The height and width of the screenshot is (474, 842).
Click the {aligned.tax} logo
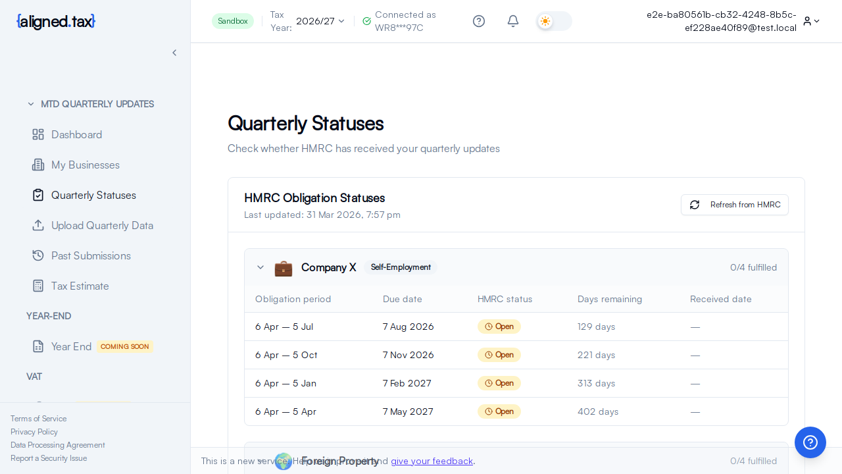click(x=55, y=21)
